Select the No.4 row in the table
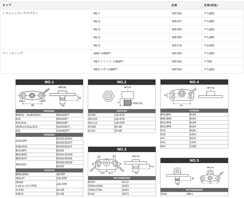Viewport: 244px width, 198px height. tap(167, 37)
